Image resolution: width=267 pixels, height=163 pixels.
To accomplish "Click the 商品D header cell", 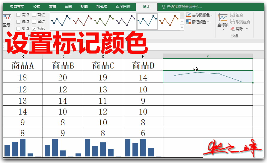I will click(x=143, y=65).
